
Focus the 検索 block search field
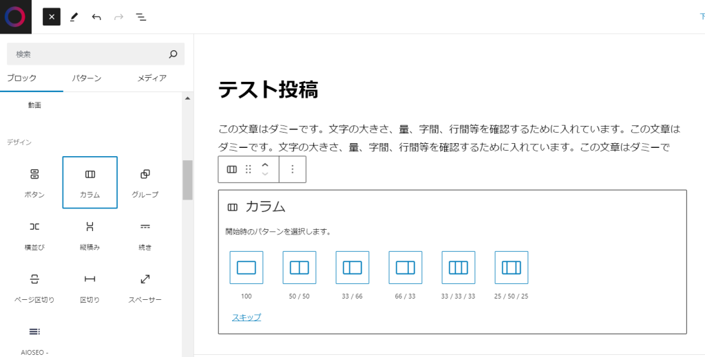(86, 54)
